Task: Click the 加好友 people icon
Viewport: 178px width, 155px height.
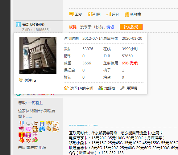Action: (101, 88)
